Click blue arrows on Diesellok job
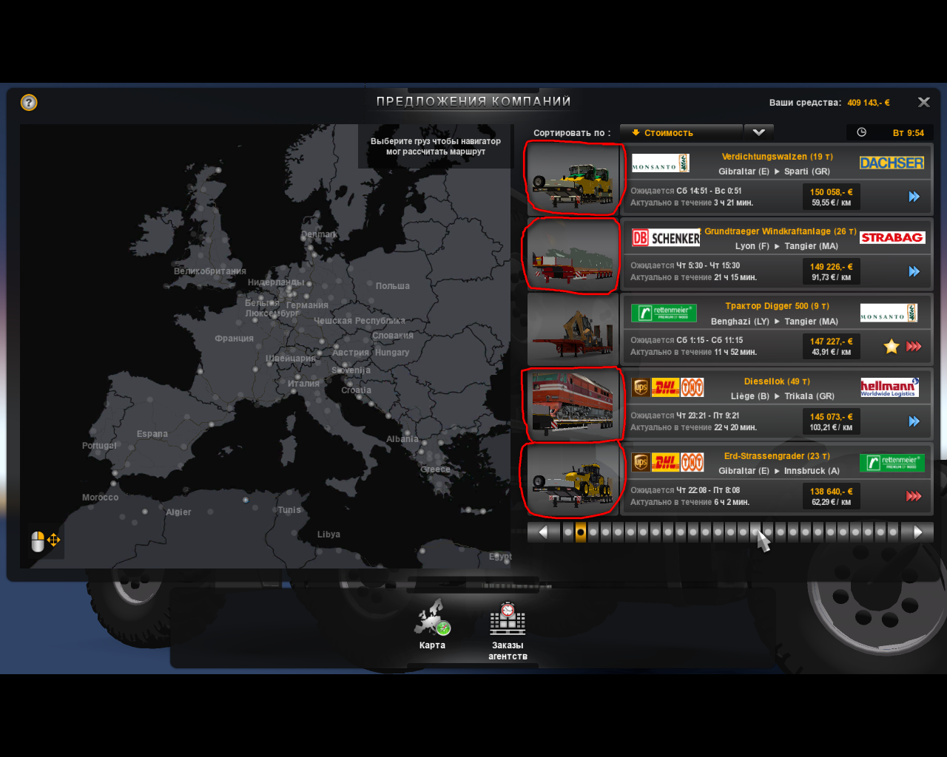 click(x=914, y=421)
